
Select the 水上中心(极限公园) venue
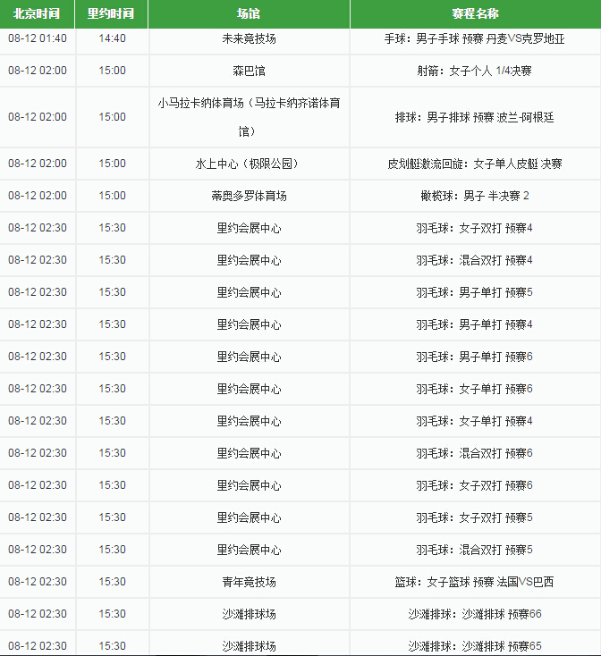(x=249, y=164)
